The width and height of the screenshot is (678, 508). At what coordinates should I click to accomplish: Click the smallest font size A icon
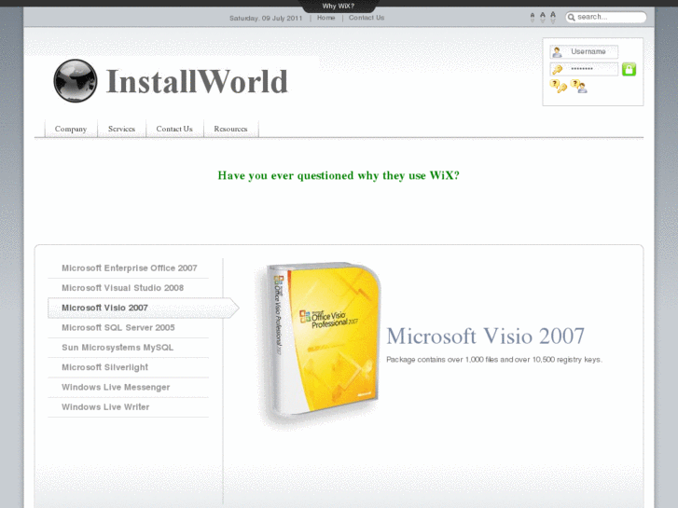(x=533, y=18)
